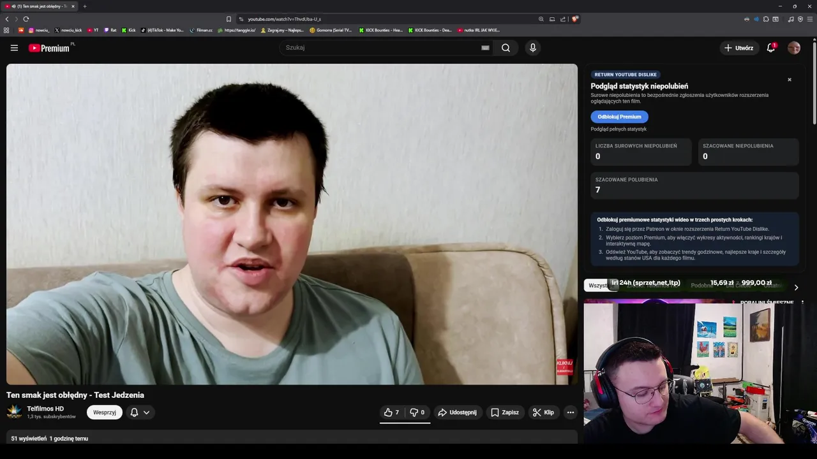
Task: Click the Wesprzyj button
Action: [x=105, y=412]
